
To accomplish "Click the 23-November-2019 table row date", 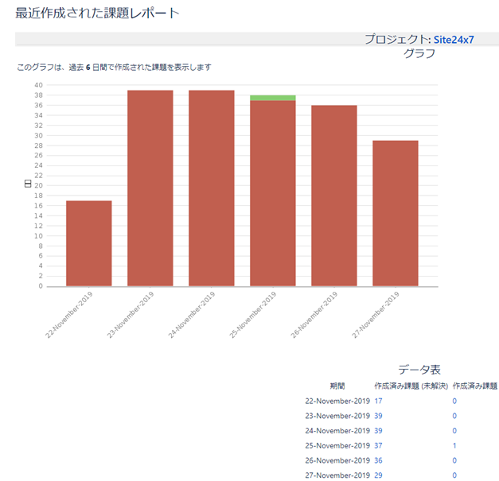I will pos(337,416).
